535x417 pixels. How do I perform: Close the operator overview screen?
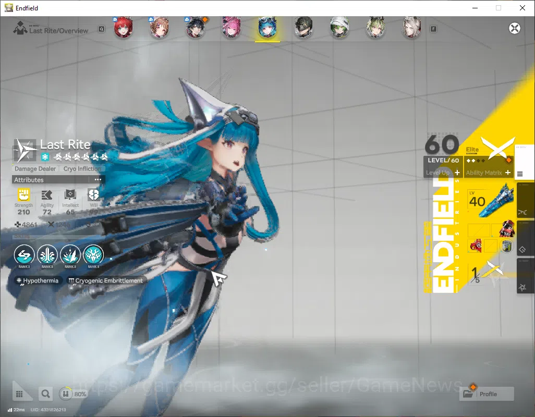tap(515, 28)
